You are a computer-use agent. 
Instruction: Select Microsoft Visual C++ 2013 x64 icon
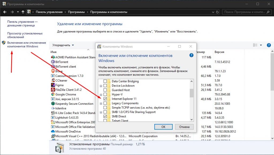point(53,136)
